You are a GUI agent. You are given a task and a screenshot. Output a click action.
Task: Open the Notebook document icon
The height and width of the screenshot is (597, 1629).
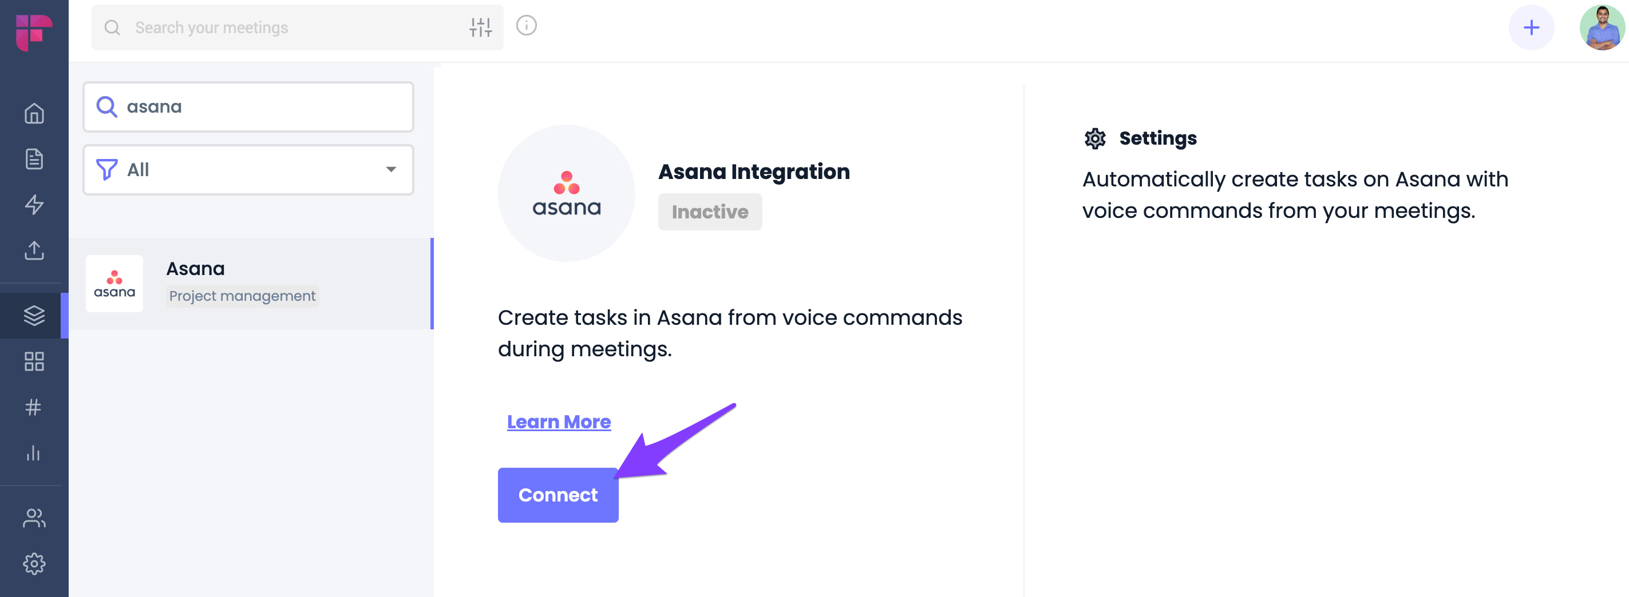tap(34, 159)
